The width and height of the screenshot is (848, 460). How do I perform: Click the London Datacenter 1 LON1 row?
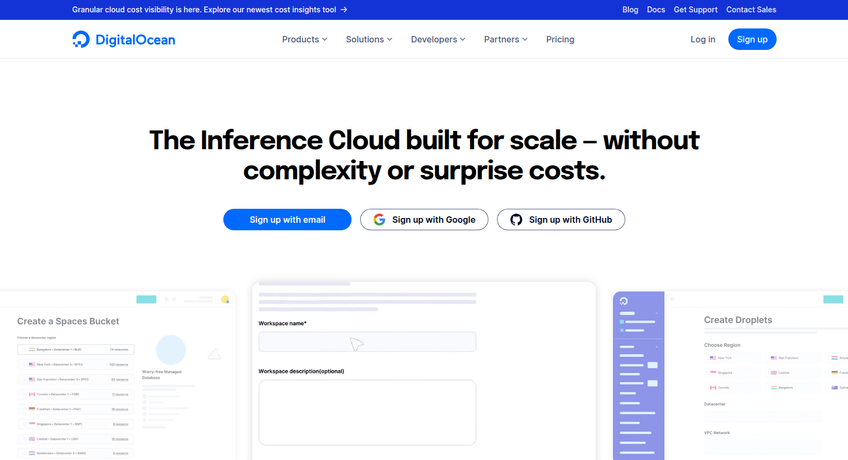pyautogui.click(x=76, y=439)
